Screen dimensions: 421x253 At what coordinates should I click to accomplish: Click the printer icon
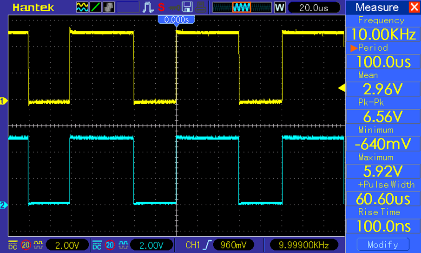click(x=201, y=7)
